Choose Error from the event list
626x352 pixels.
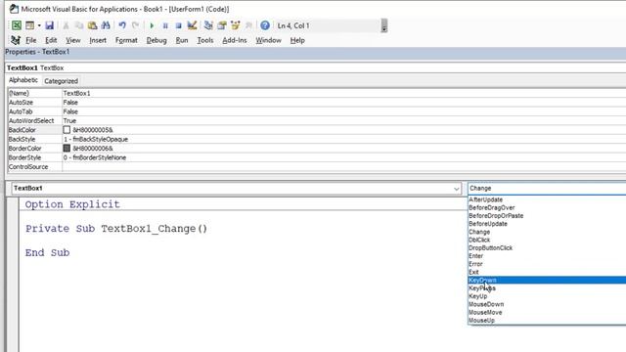pos(547,264)
